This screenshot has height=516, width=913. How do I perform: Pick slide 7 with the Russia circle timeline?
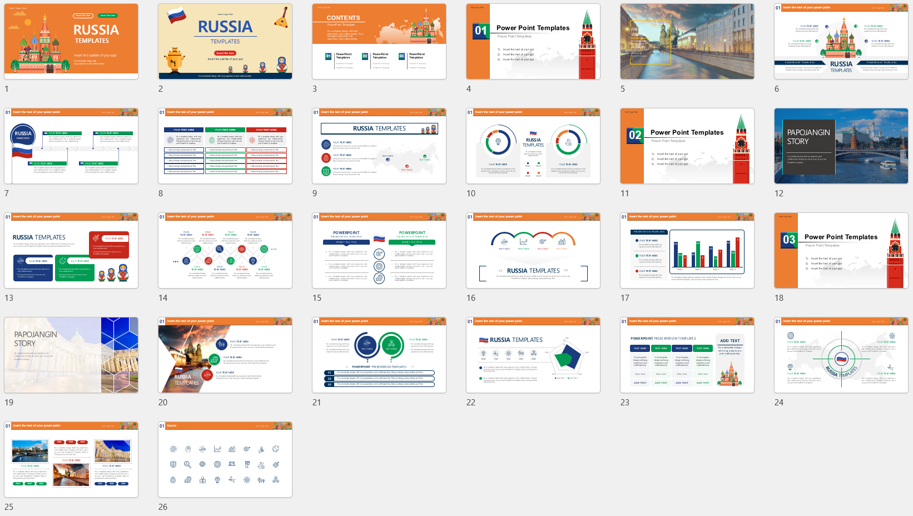tap(71, 146)
